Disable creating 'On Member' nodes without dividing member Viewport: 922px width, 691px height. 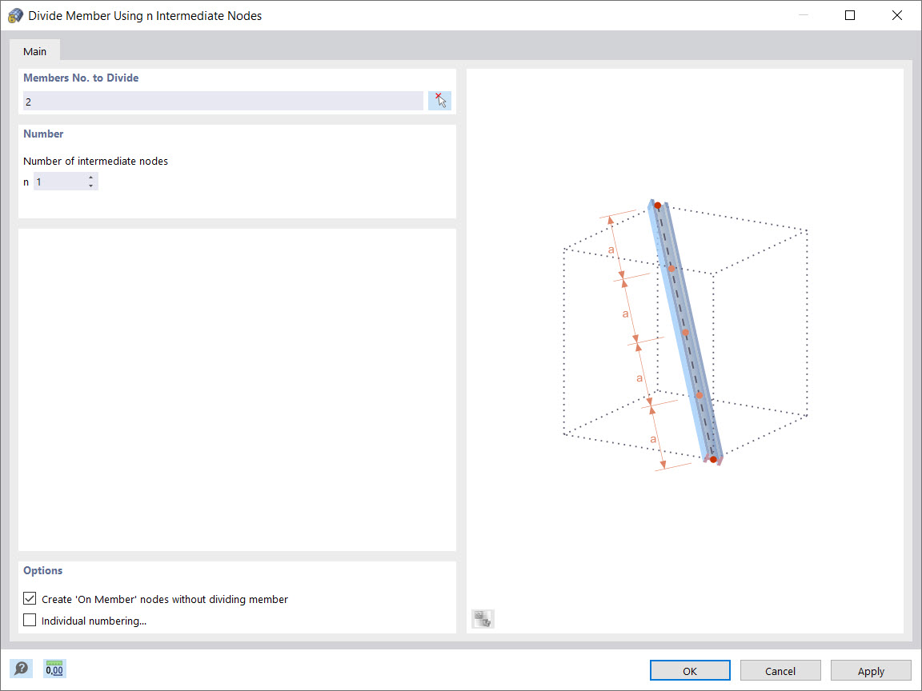pos(29,598)
